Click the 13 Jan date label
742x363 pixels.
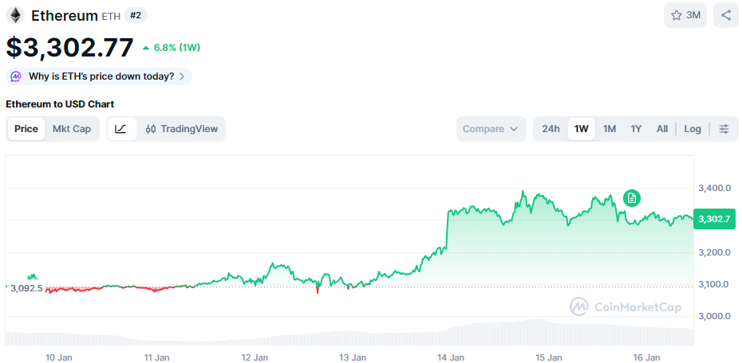(353, 357)
